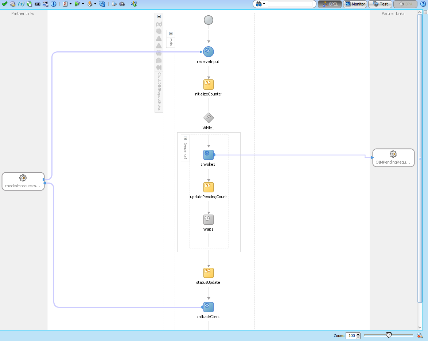Click the Help question mark button
Image resolution: width=428 pixels, height=341 pixels.
(x=424, y=4)
